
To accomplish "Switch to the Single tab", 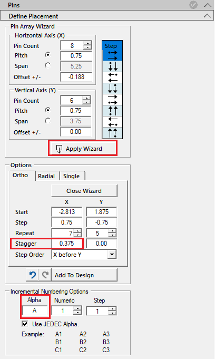I will tap(72, 176).
